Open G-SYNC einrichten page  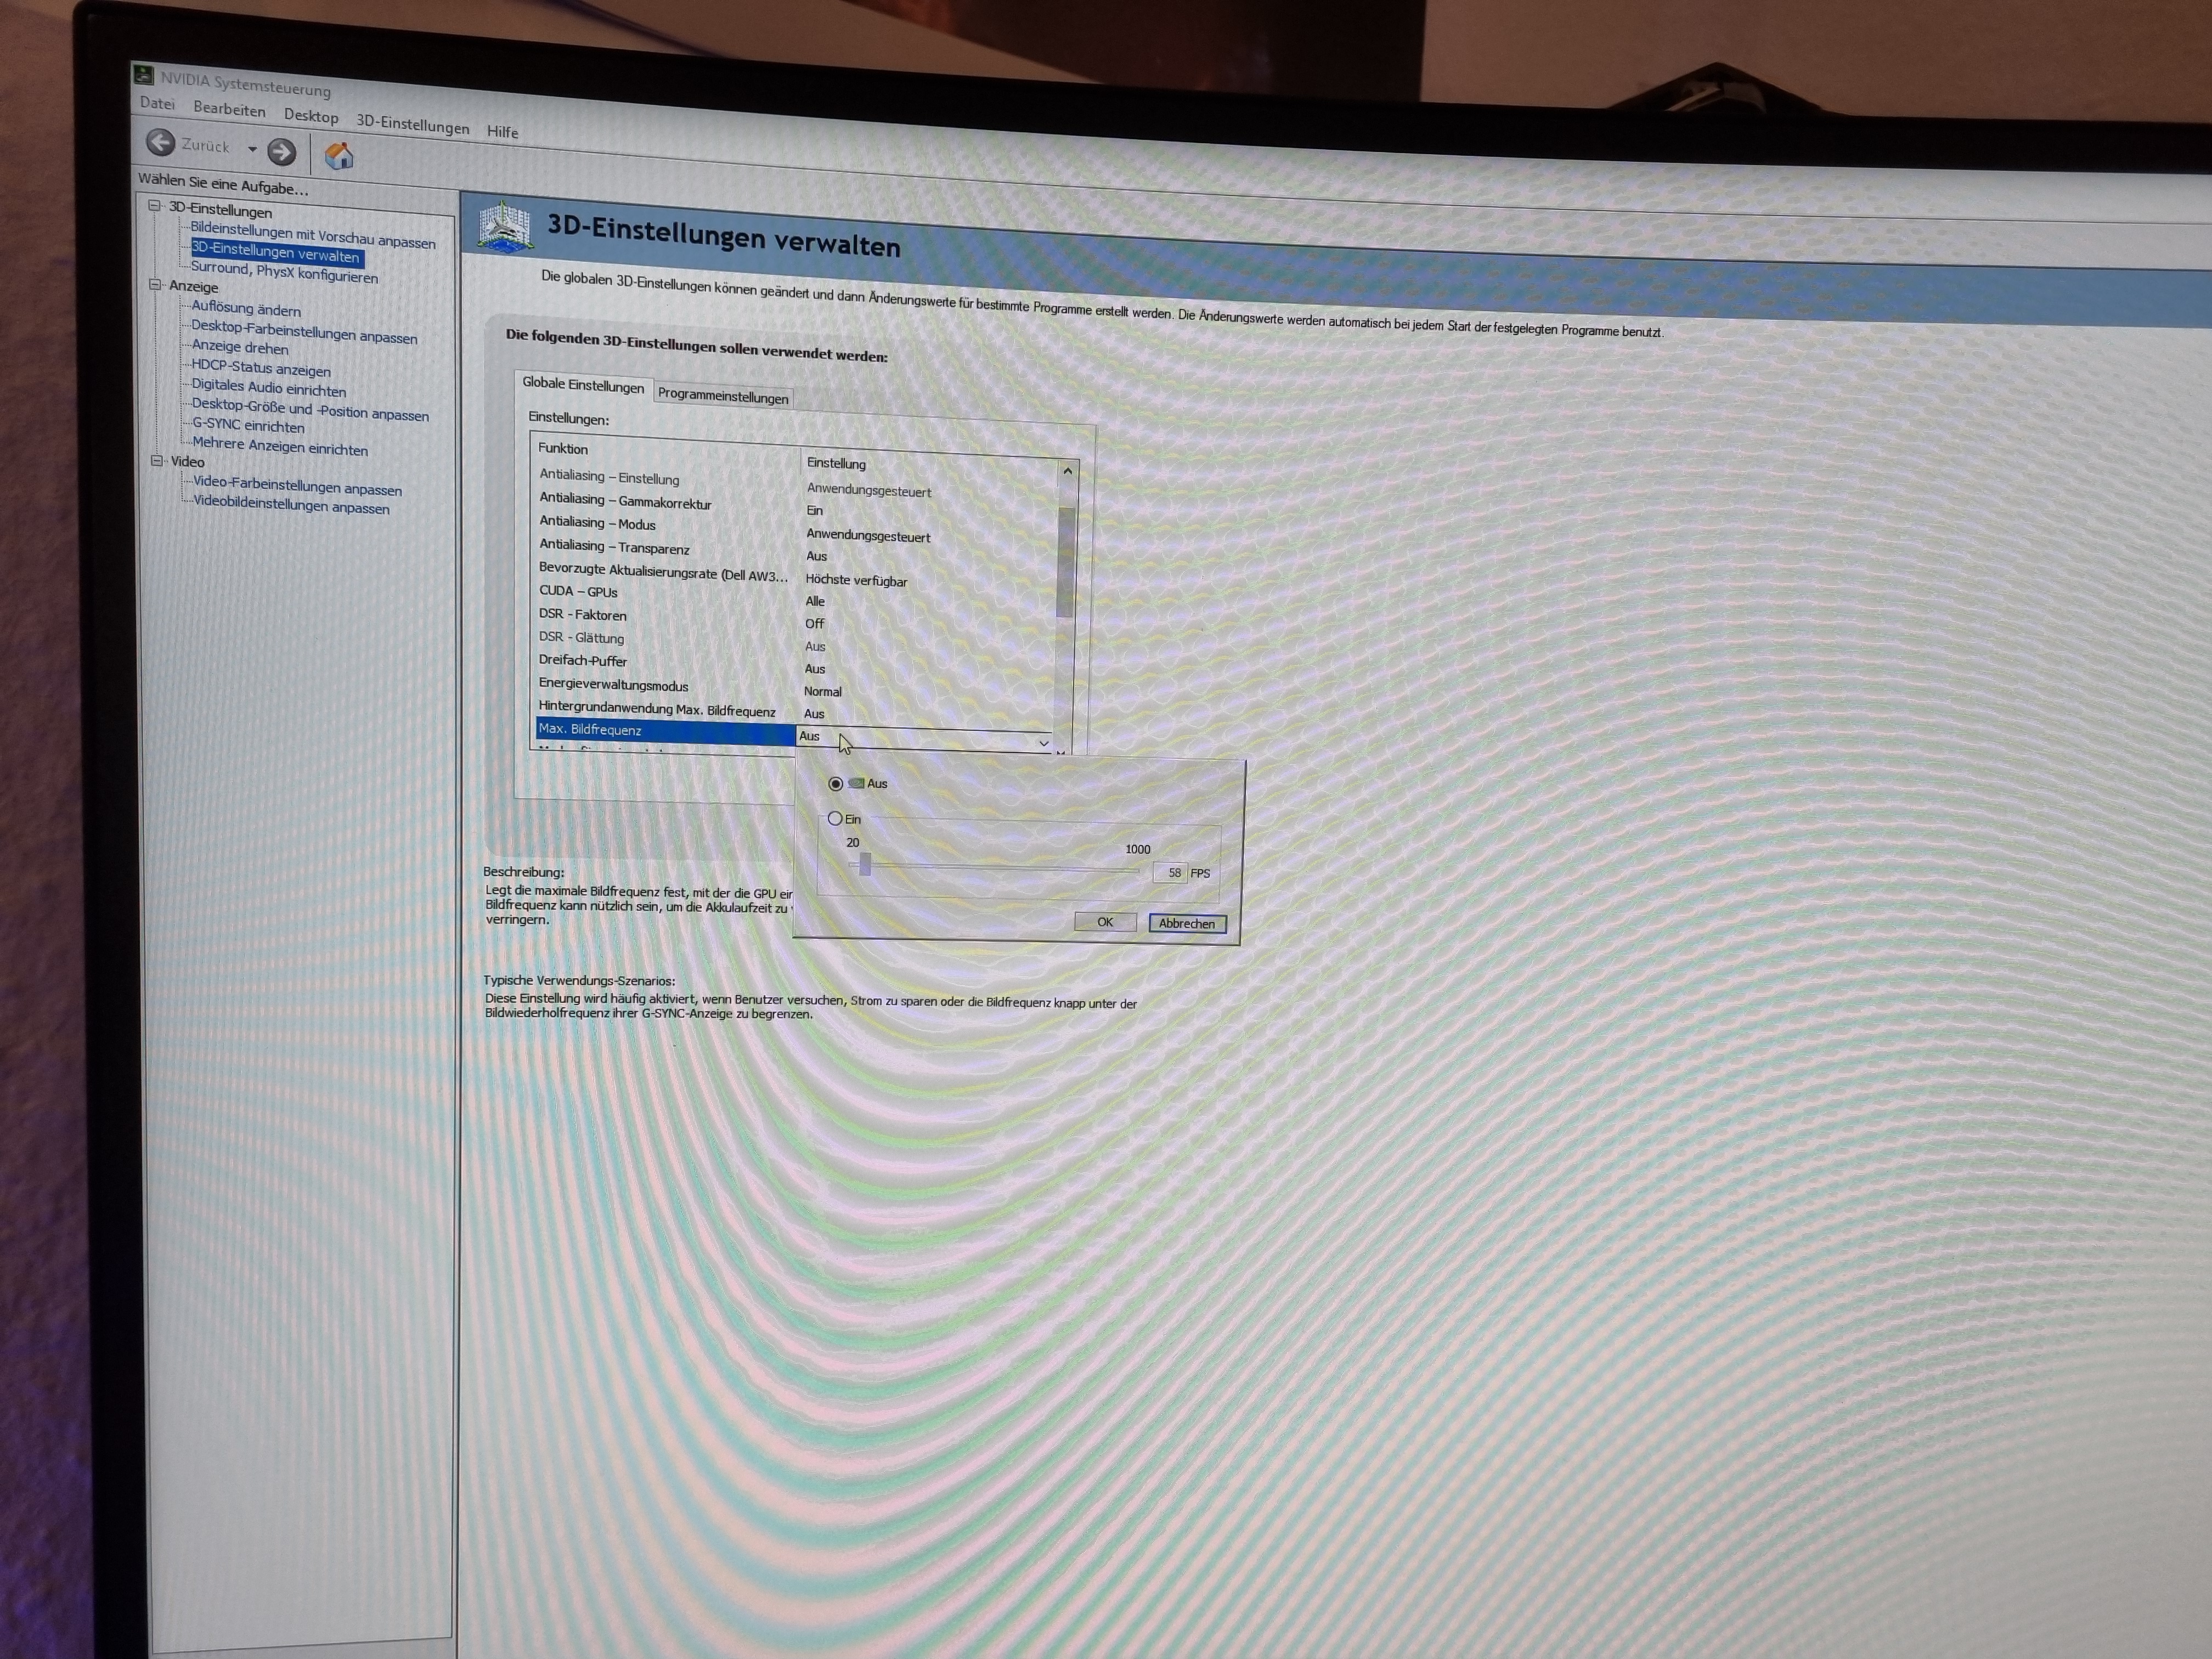coord(248,426)
